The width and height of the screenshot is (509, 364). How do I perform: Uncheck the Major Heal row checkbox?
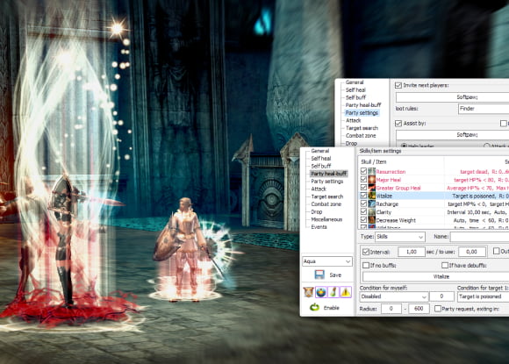point(363,179)
